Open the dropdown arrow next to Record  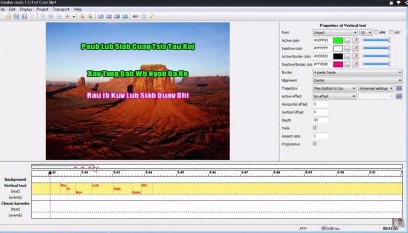74,17
